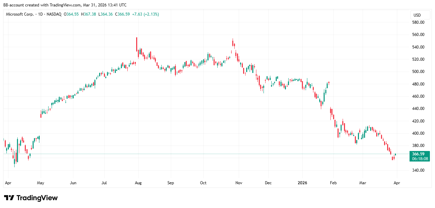This screenshot has height=208, width=435.
Task: Click the 06:18:08 bar countdown timer
Action: pos(420,159)
